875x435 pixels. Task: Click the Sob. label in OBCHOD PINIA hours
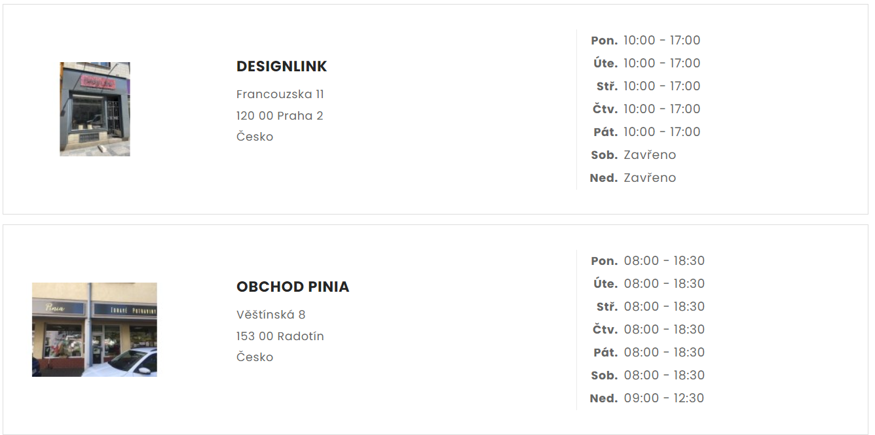(x=604, y=375)
